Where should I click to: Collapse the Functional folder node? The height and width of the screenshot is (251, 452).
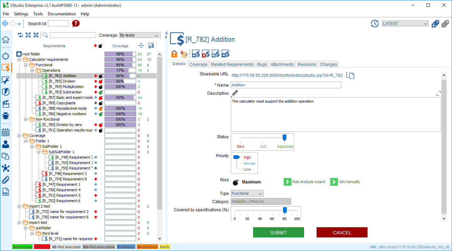pos(26,65)
